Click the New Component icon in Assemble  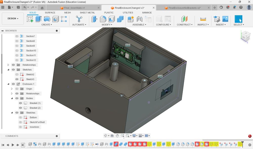(131, 19)
